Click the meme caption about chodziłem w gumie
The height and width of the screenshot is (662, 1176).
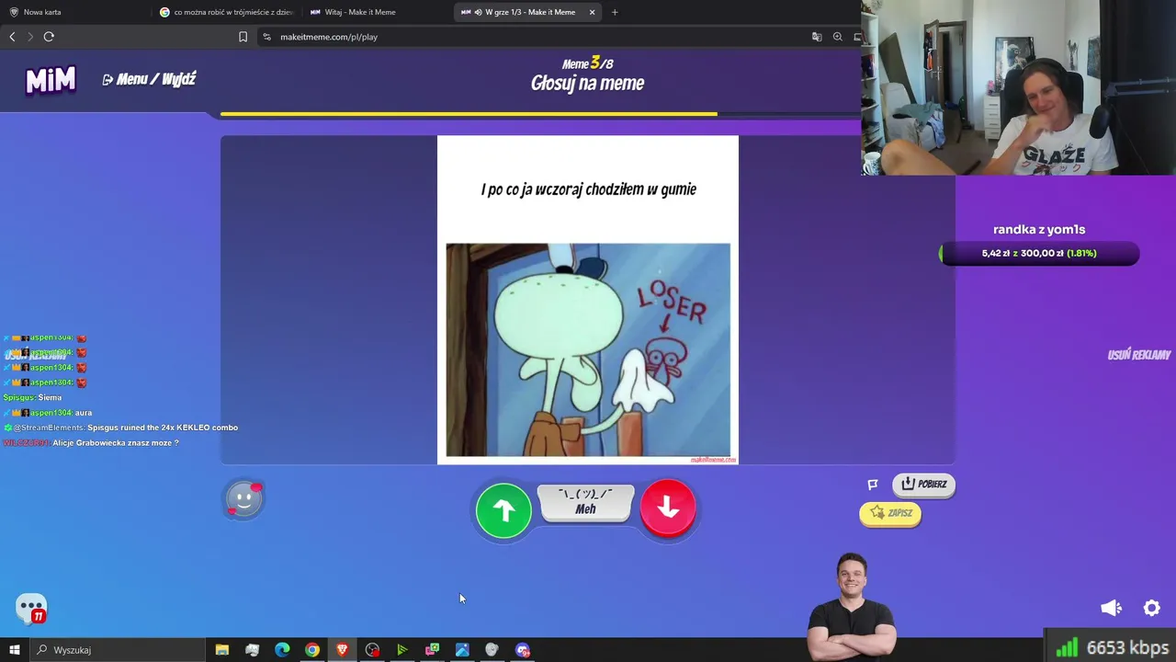coord(588,189)
